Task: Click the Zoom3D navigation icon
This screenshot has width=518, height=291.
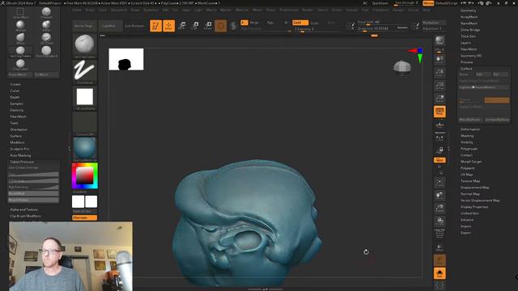Action: (x=439, y=209)
